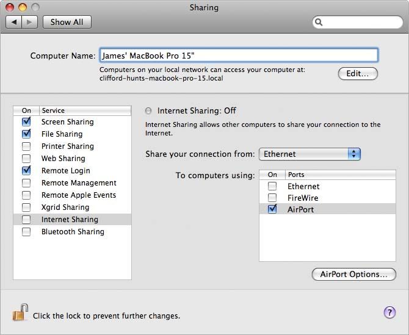Click the magnifying glass in search field
This screenshot has height=335, width=409.
click(x=319, y=23)
